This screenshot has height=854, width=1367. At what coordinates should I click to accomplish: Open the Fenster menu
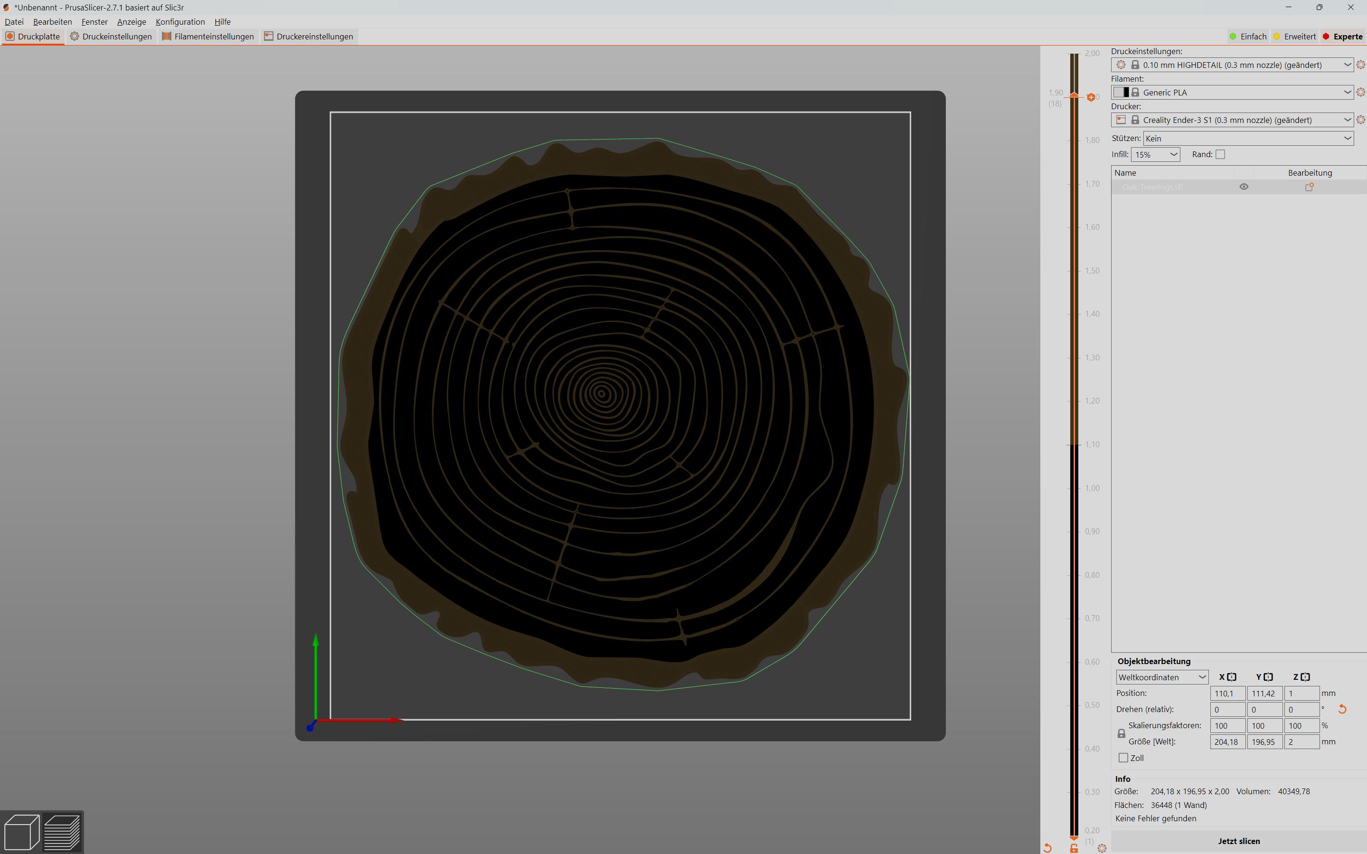click(94, 22)
